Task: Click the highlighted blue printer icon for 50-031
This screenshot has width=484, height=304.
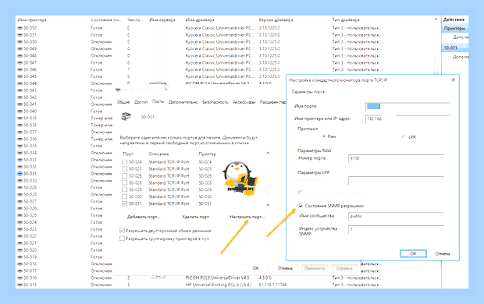Action: click(20, 174)
